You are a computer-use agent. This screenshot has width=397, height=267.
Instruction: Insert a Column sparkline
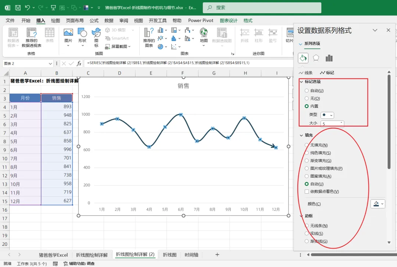click(x=258, y=33)
